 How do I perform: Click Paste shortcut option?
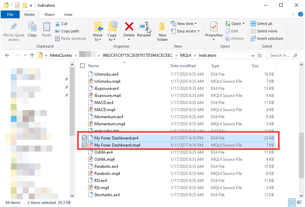(x=70, y=38)
